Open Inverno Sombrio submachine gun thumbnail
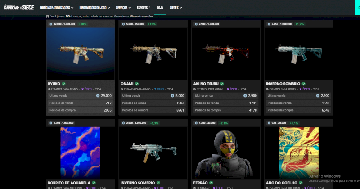The width and height of the screenshot is (360, 189). click(x=153, y=153)
